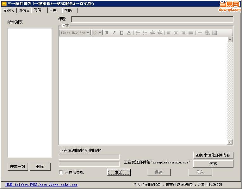
Task: Click the envelope app icon in title bar
Action: pyautogui.click(x=4, y=3)
